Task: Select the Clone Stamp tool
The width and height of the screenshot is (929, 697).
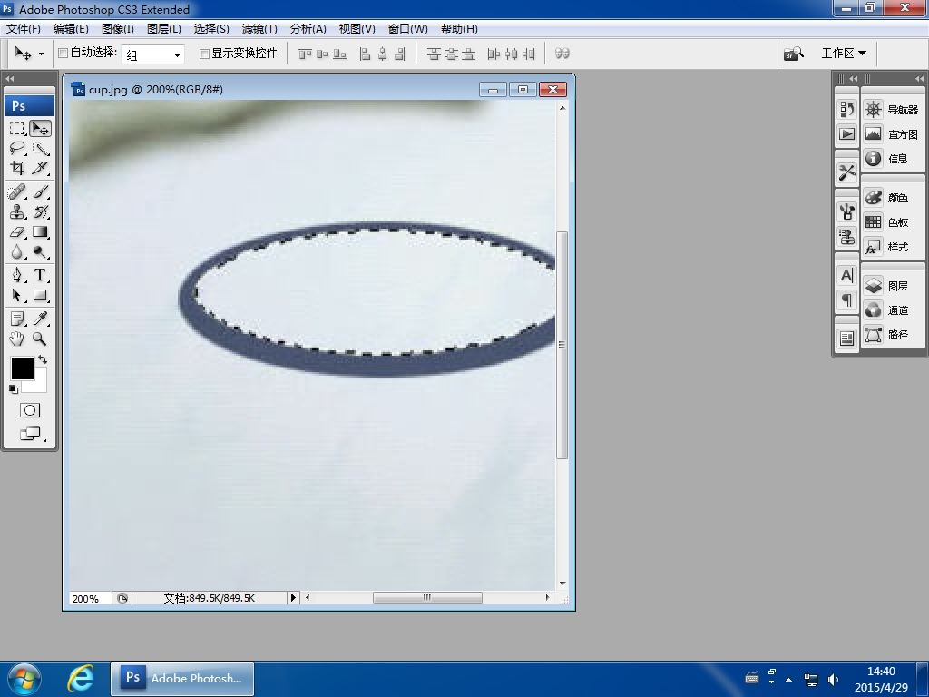Action: coord(17,211)
